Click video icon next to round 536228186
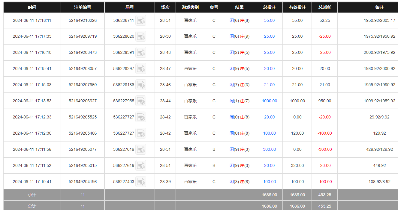This screenshot has height=210, width=398. (141, 85)
